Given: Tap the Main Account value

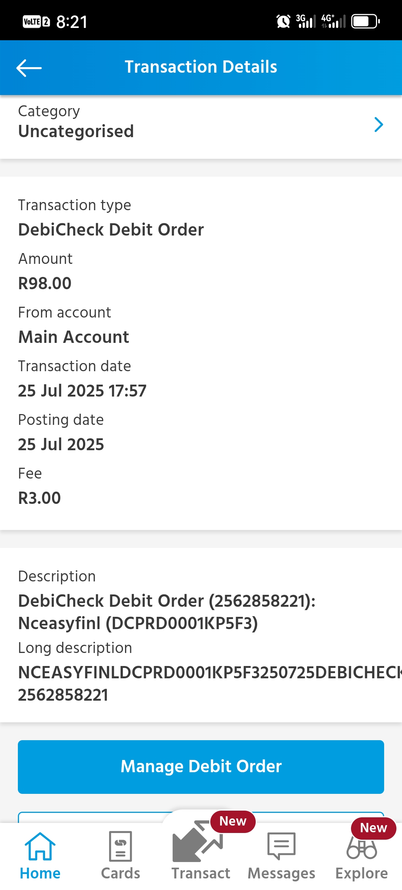Looking at the screenshot, I should pyautogui.click(x=74, y=337).
